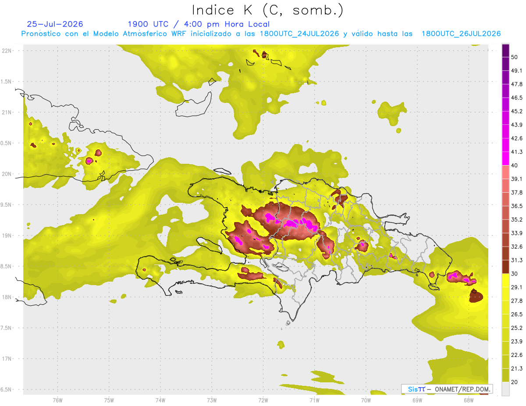Click the "41.3" legend value
Screen dimensions: 526x406
pos(517,152)
